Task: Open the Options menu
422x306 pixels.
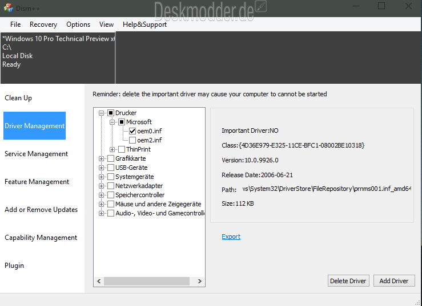Action: pyautogui.click(x=78, y=25)
